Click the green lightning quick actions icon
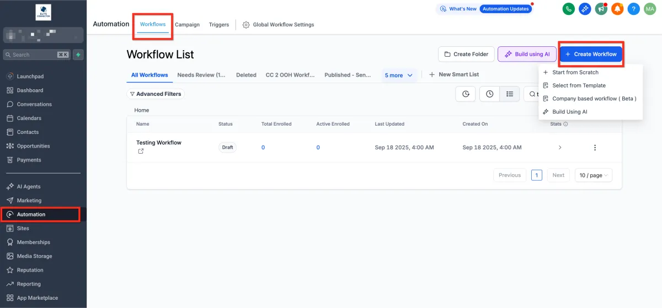Viewport: 662px width, 308px height. pyautogui.click(x=79, y=55)
